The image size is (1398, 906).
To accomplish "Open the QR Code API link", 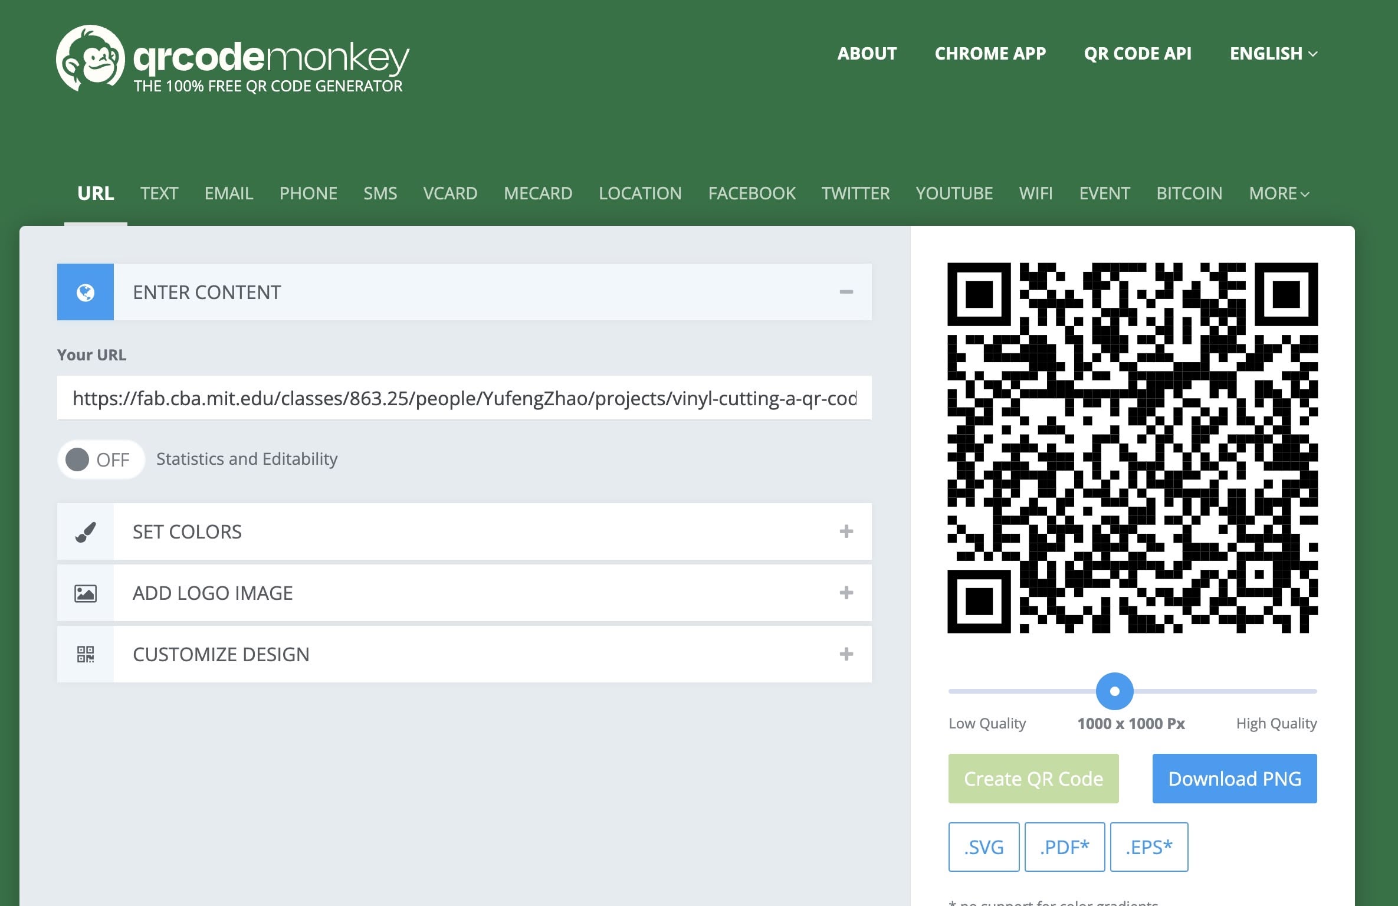I will point(1137,54).
